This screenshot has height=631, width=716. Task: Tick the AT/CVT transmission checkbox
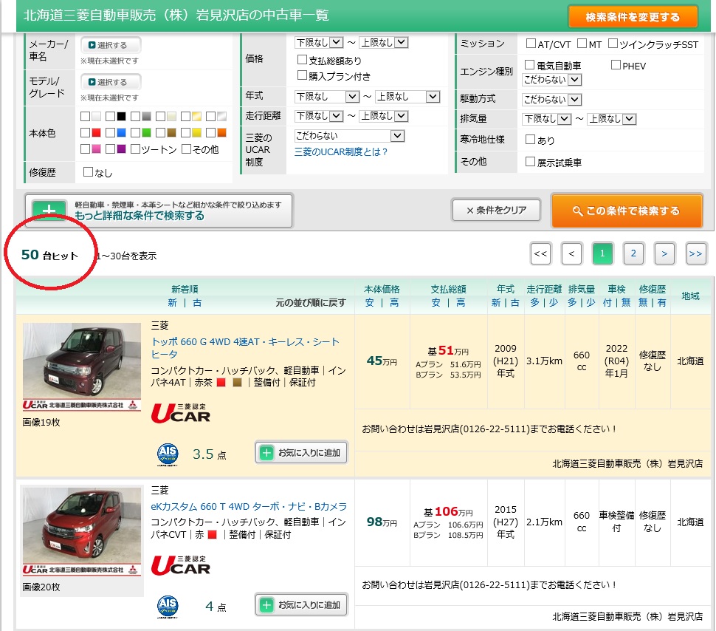click(531, 44)
